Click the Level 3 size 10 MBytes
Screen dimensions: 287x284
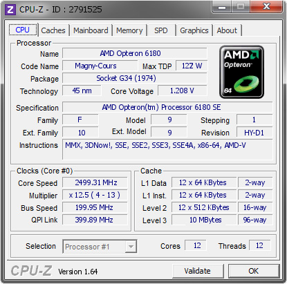[x=204, y=220]
